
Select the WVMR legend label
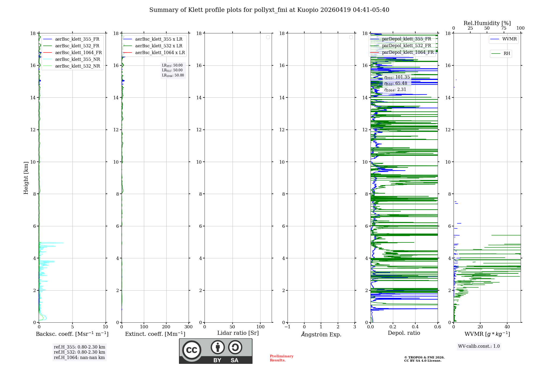click(x=509, y=39)
